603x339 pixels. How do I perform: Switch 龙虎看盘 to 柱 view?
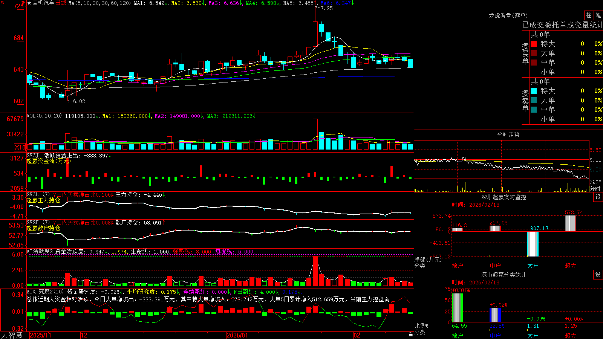(589, 15)
